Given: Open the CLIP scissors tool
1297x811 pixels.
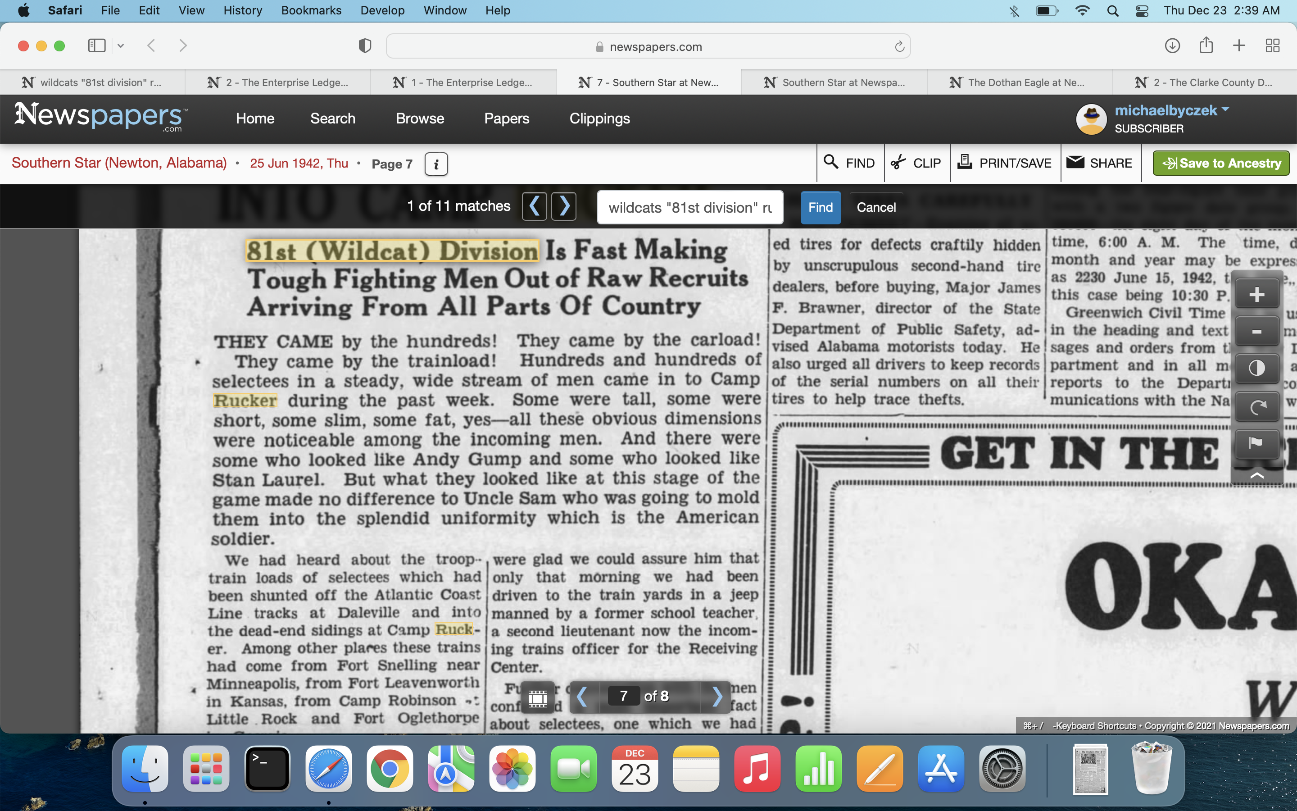Looking at the screenshot, I should point(916,163).
